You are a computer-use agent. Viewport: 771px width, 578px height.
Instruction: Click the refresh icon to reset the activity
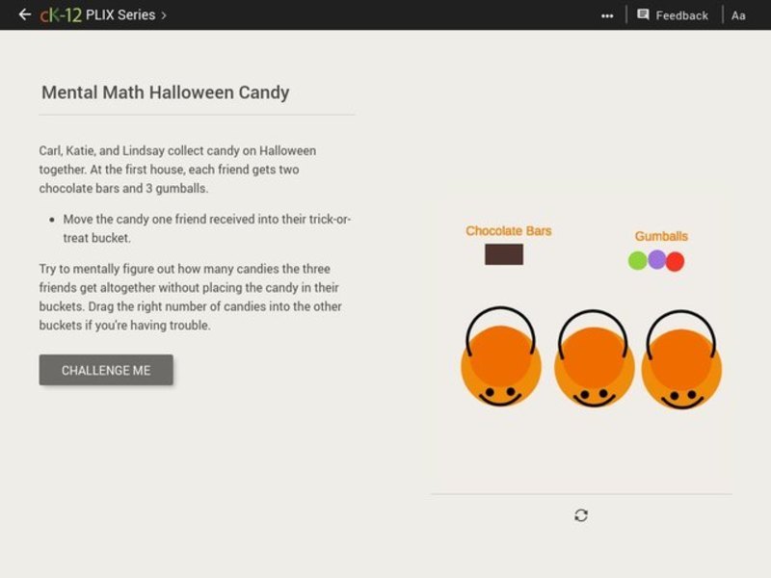(579, 513)
